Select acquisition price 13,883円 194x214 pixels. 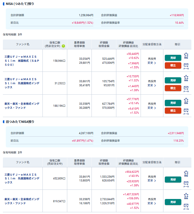point(85,181)
